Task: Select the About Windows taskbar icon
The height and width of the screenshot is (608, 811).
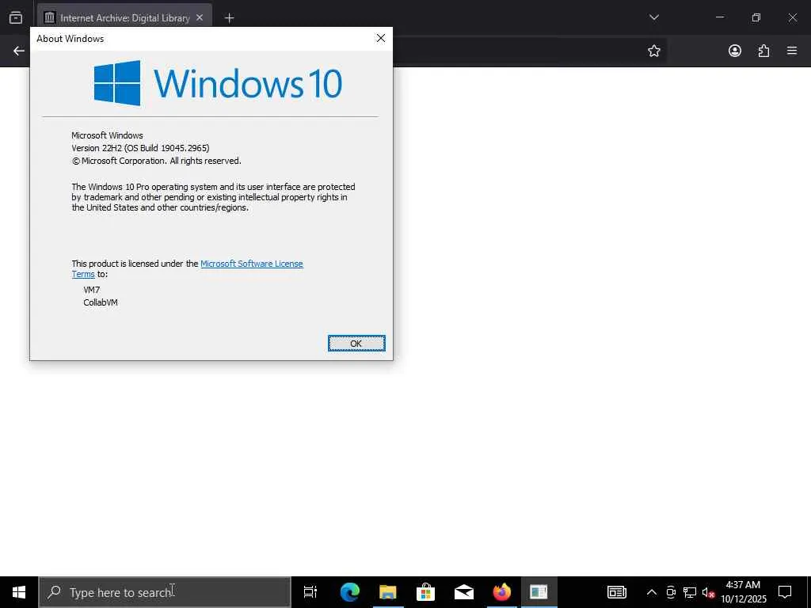Action: pyautogui.click(x=539, y=592)
